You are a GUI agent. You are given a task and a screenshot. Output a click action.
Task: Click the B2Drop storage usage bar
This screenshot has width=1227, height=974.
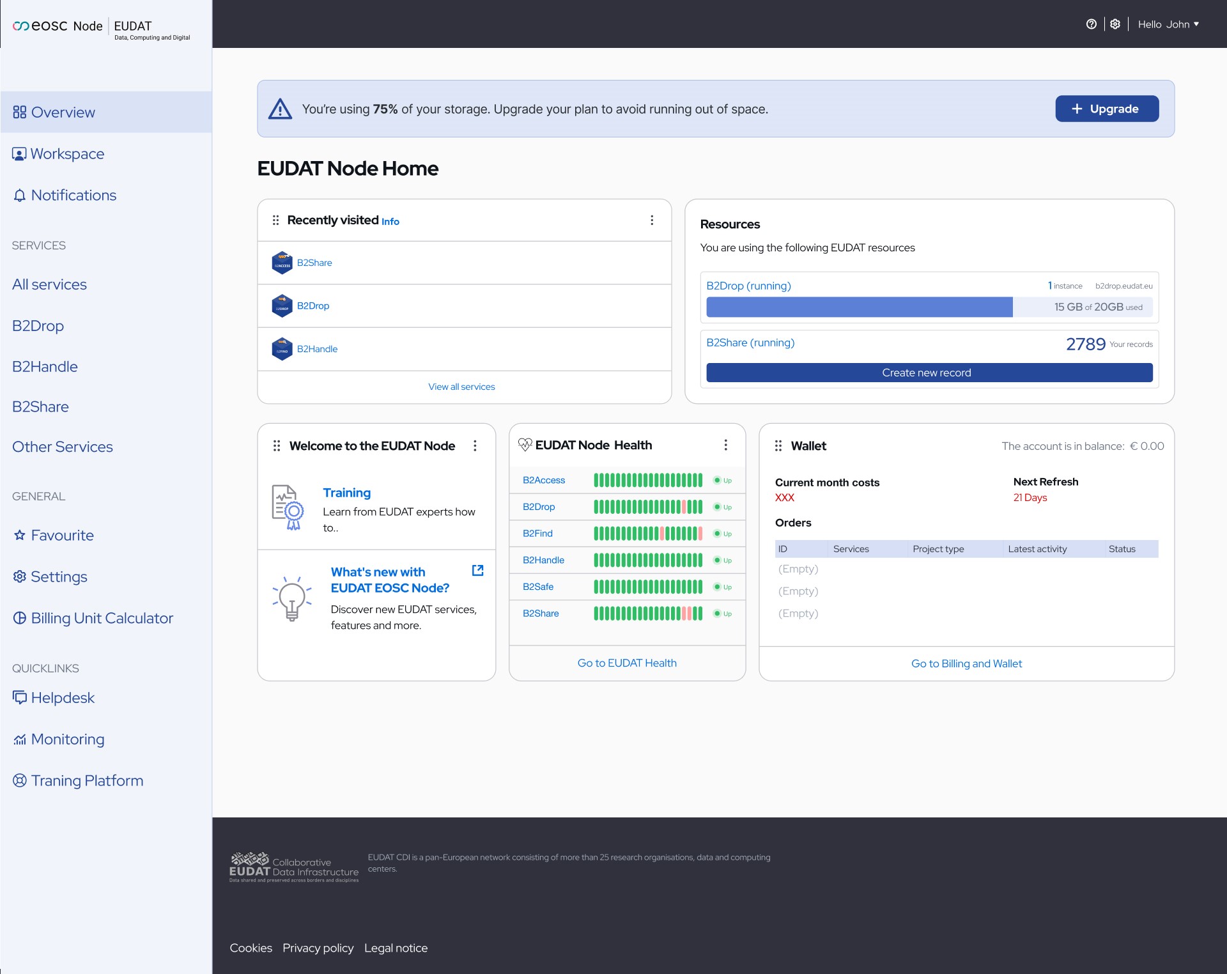pyautogui.click(x=929, y=307)
